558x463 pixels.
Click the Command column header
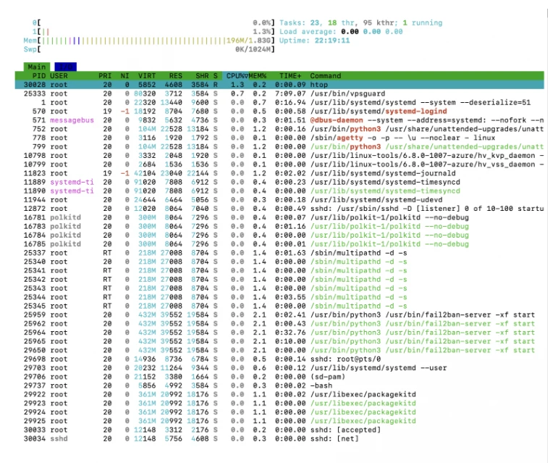tap(326, 75)
